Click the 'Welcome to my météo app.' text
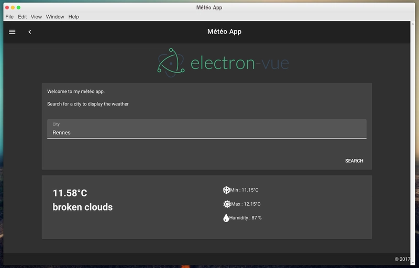This screenshot has height=268, width=419. [x=76, y=91]
